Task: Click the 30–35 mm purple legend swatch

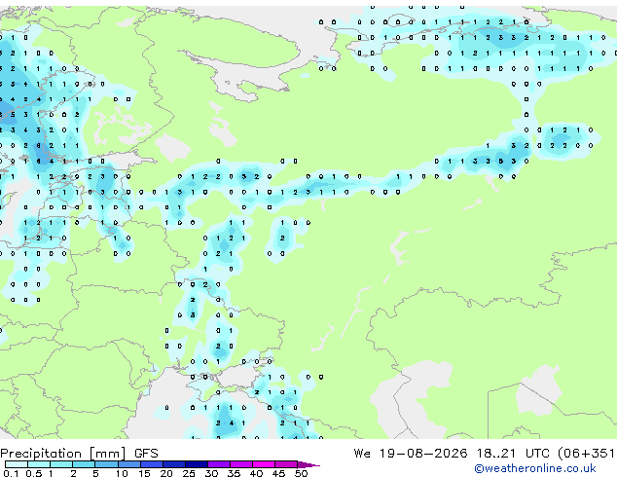Action: point(219,464)
